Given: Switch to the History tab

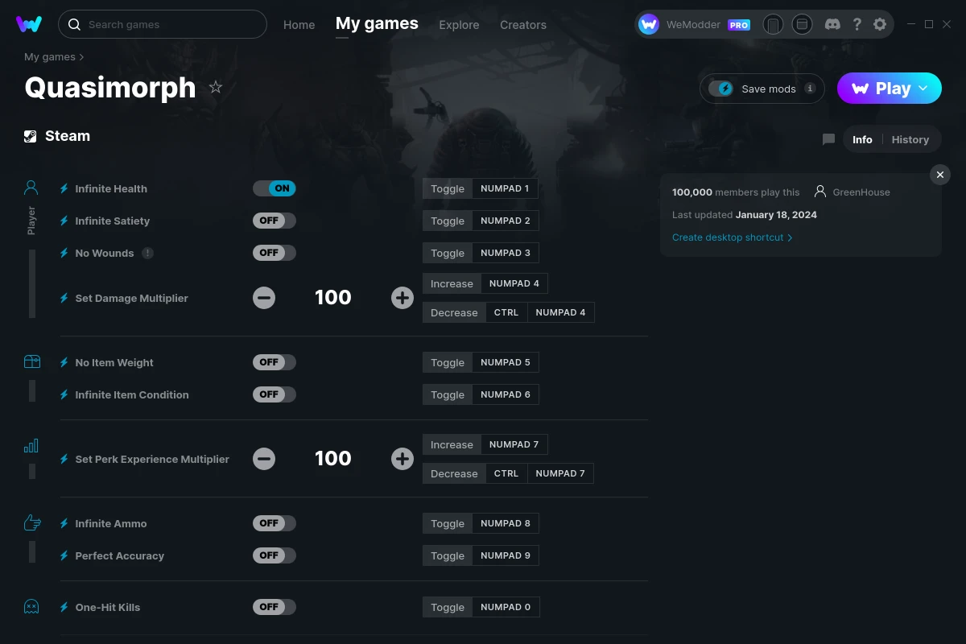Looking at the screenshot, I should [x=910, y=139].
